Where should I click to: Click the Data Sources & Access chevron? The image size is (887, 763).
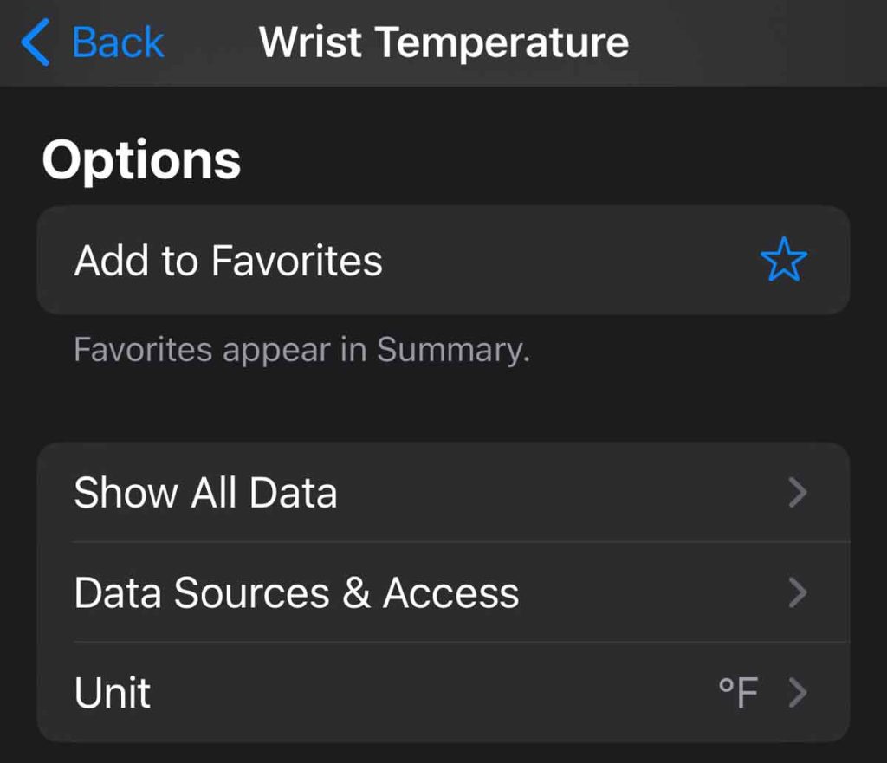click(798, 593)
